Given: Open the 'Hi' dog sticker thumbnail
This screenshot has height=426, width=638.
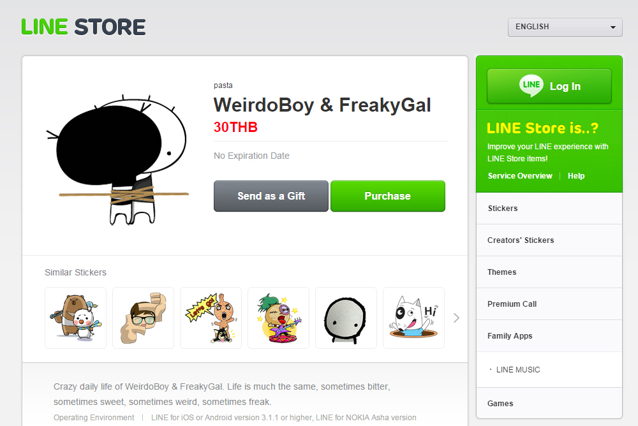Looking at the screenshot, I should click(413, 318).
